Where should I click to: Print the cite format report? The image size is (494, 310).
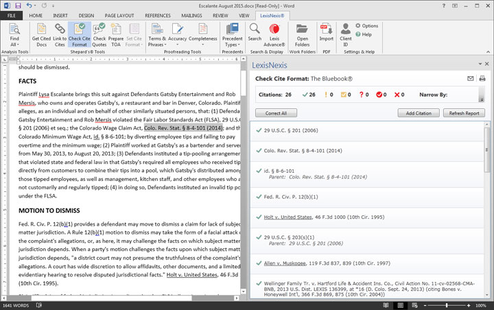[482, 79]
